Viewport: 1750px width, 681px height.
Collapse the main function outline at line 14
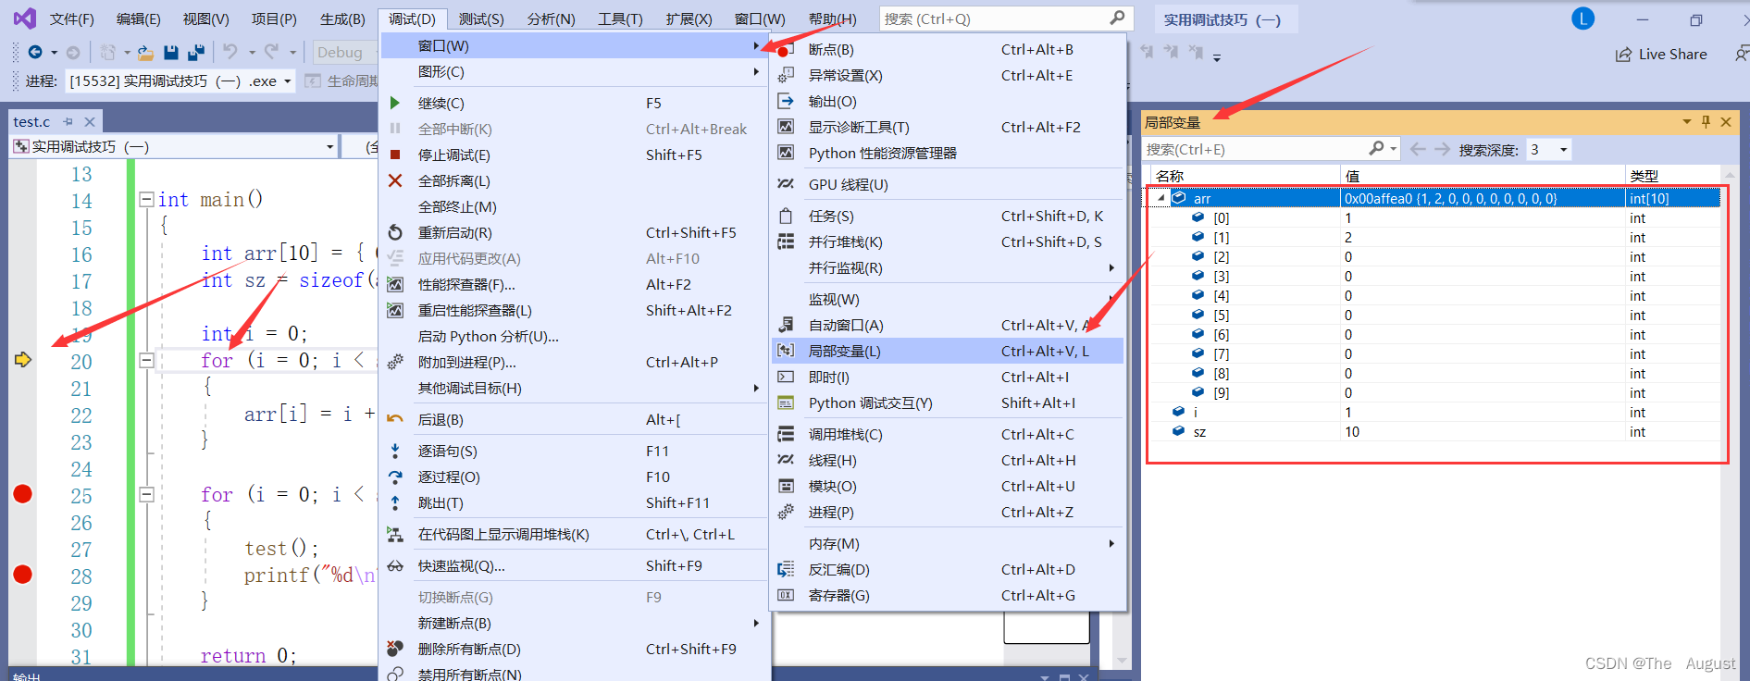point(146,199)
